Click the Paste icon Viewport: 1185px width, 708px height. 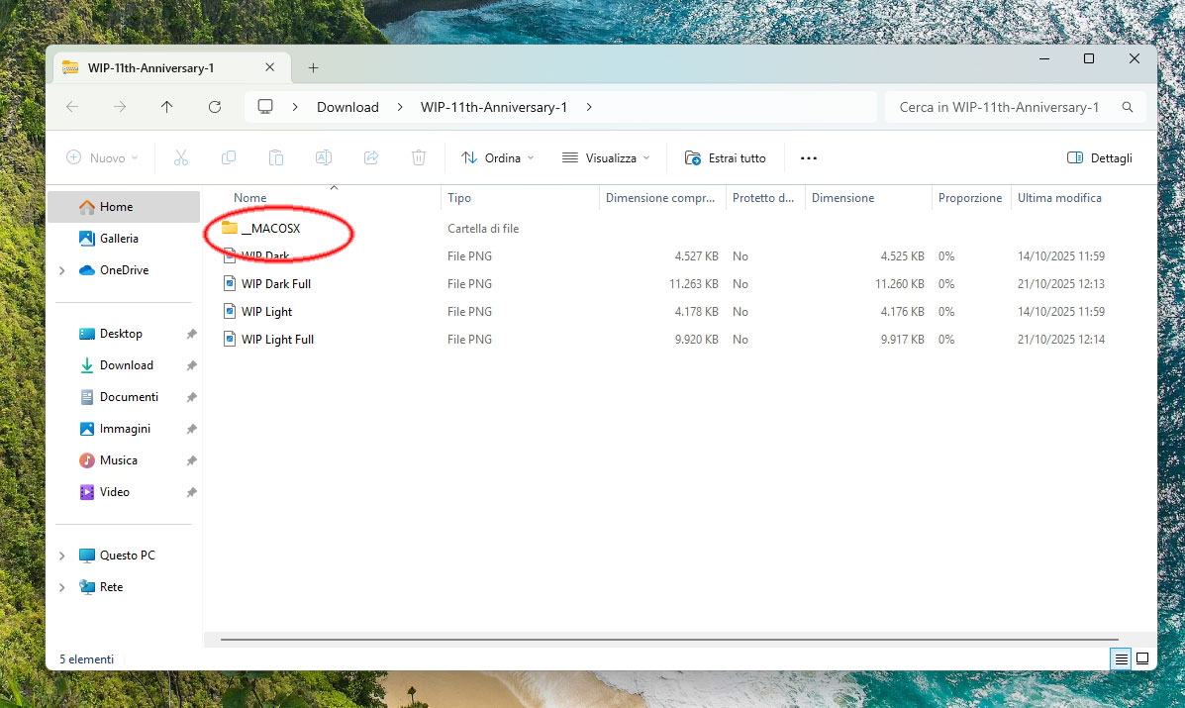pos(275,157)
